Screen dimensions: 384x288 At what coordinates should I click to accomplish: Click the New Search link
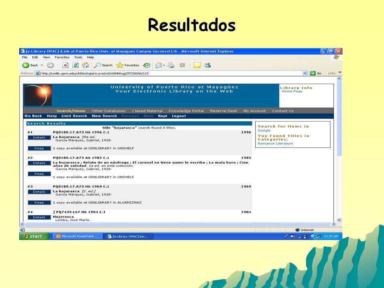(104, 116)
